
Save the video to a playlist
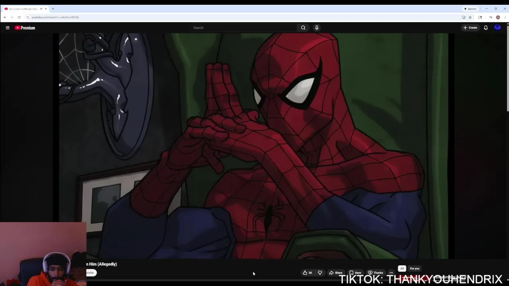coord(355,273)
